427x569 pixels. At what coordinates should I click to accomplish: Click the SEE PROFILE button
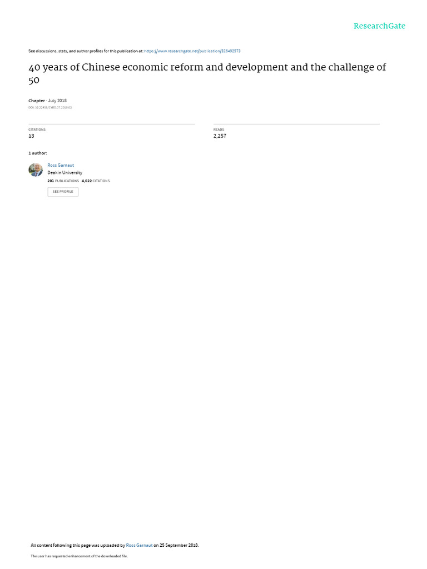tap(63, 192)
